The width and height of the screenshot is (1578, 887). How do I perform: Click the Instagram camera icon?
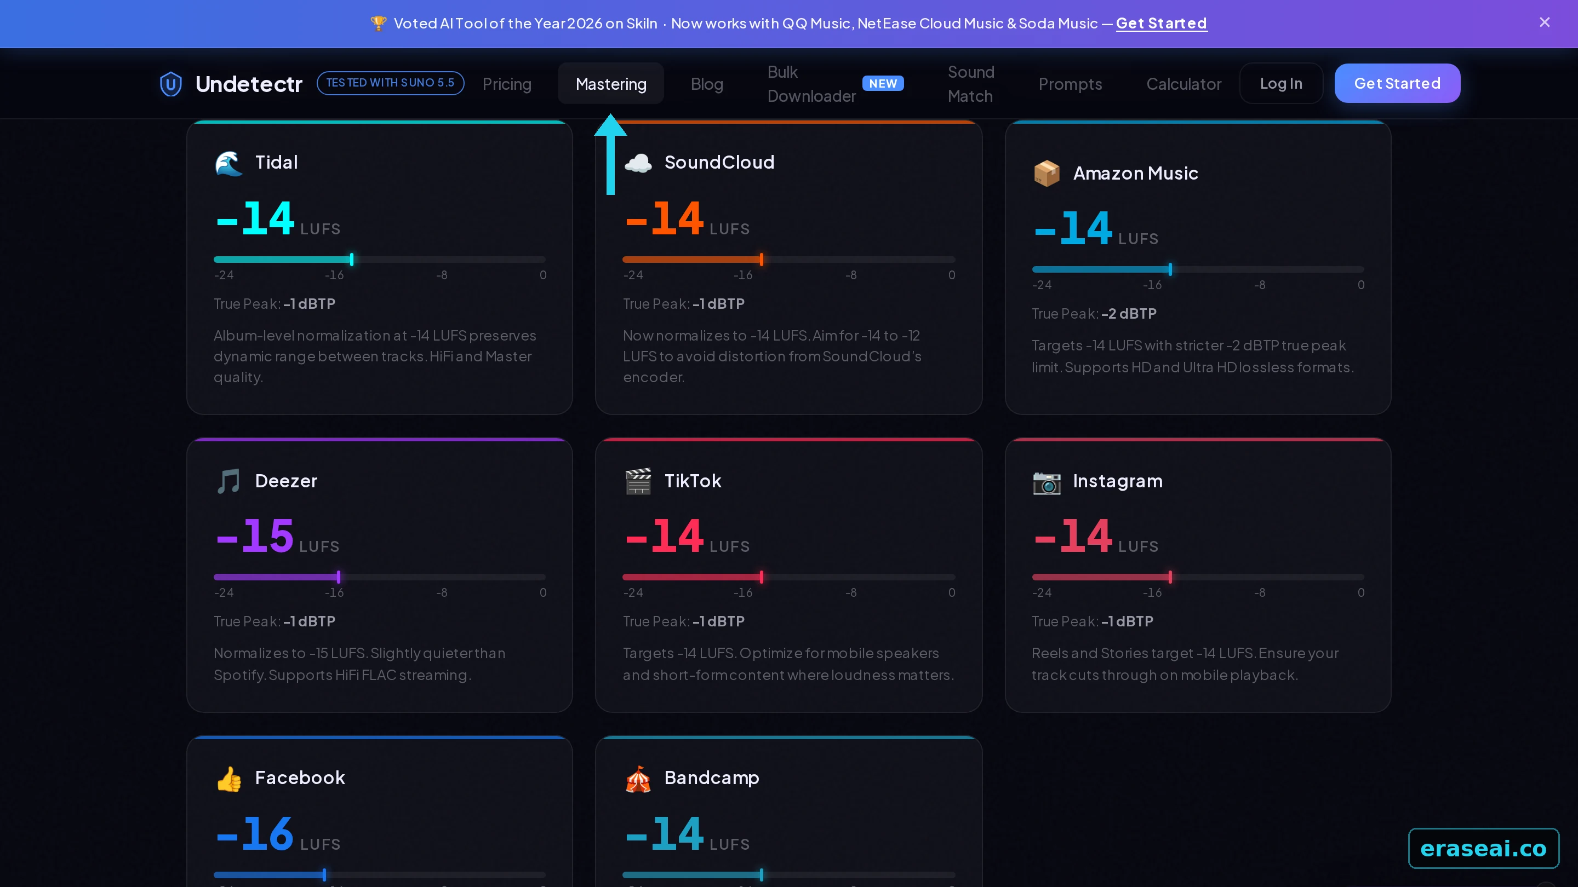tap(1047, 482)
